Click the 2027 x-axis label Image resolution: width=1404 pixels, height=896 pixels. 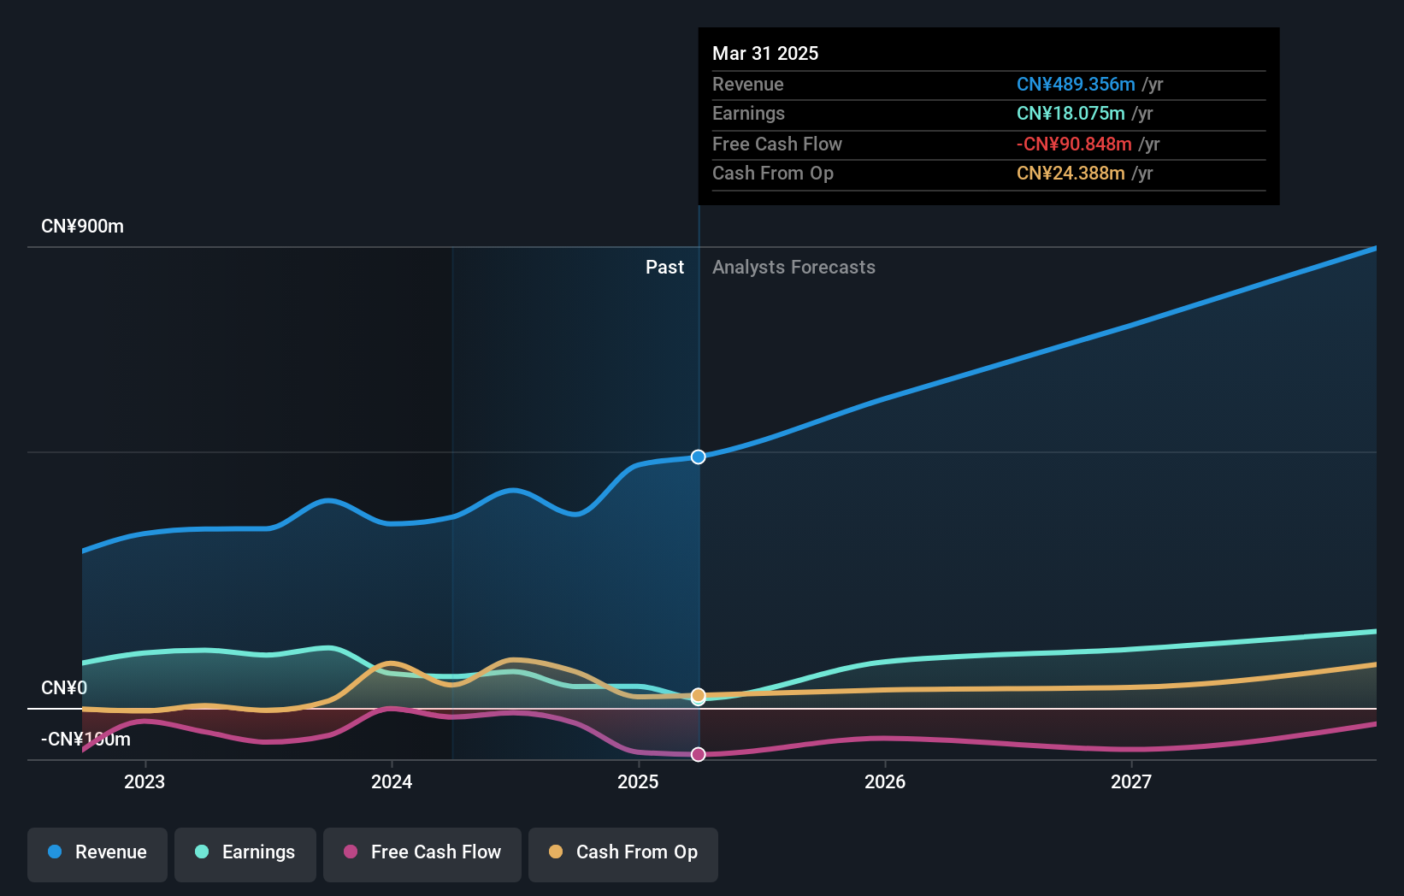click(1131, 781)
